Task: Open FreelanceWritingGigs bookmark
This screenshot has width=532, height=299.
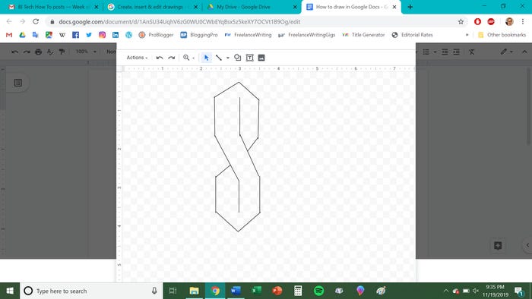Action: [x=307, y=35]
